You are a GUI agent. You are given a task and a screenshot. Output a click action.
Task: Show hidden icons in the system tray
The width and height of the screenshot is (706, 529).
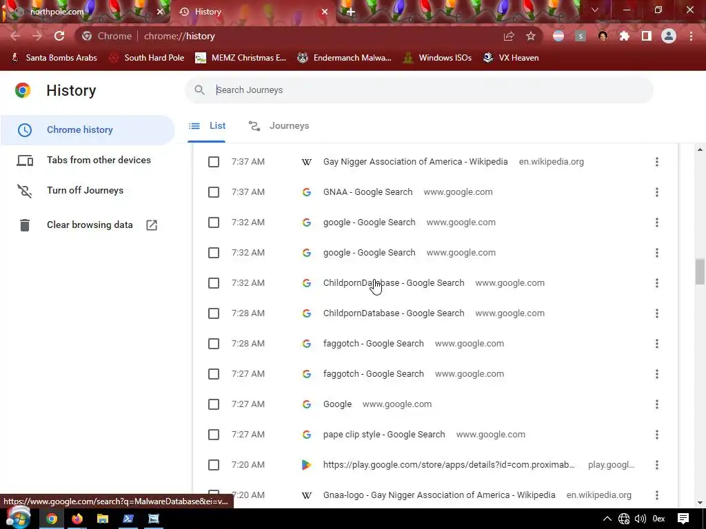(x=607, y=519)
